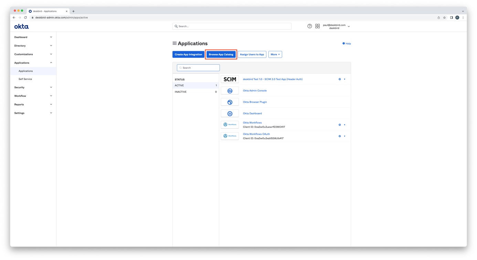This screenshot has width=477, height=260.
Task: Select Self Service in the sidebar
Action: (25, 79)
